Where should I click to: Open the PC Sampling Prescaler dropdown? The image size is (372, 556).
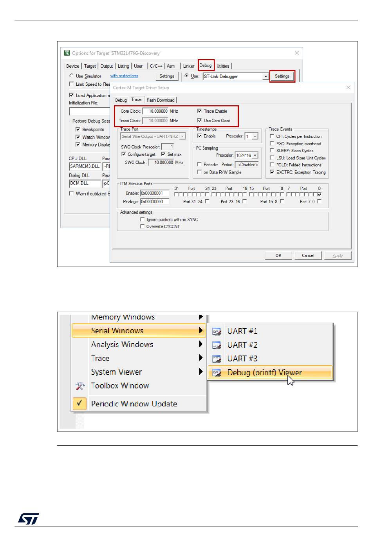[255, 155]
